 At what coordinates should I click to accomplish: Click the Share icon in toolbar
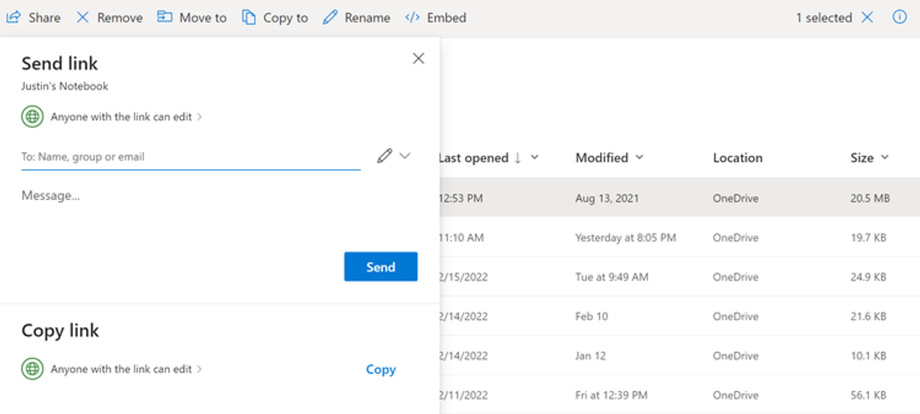coord(14,17)
